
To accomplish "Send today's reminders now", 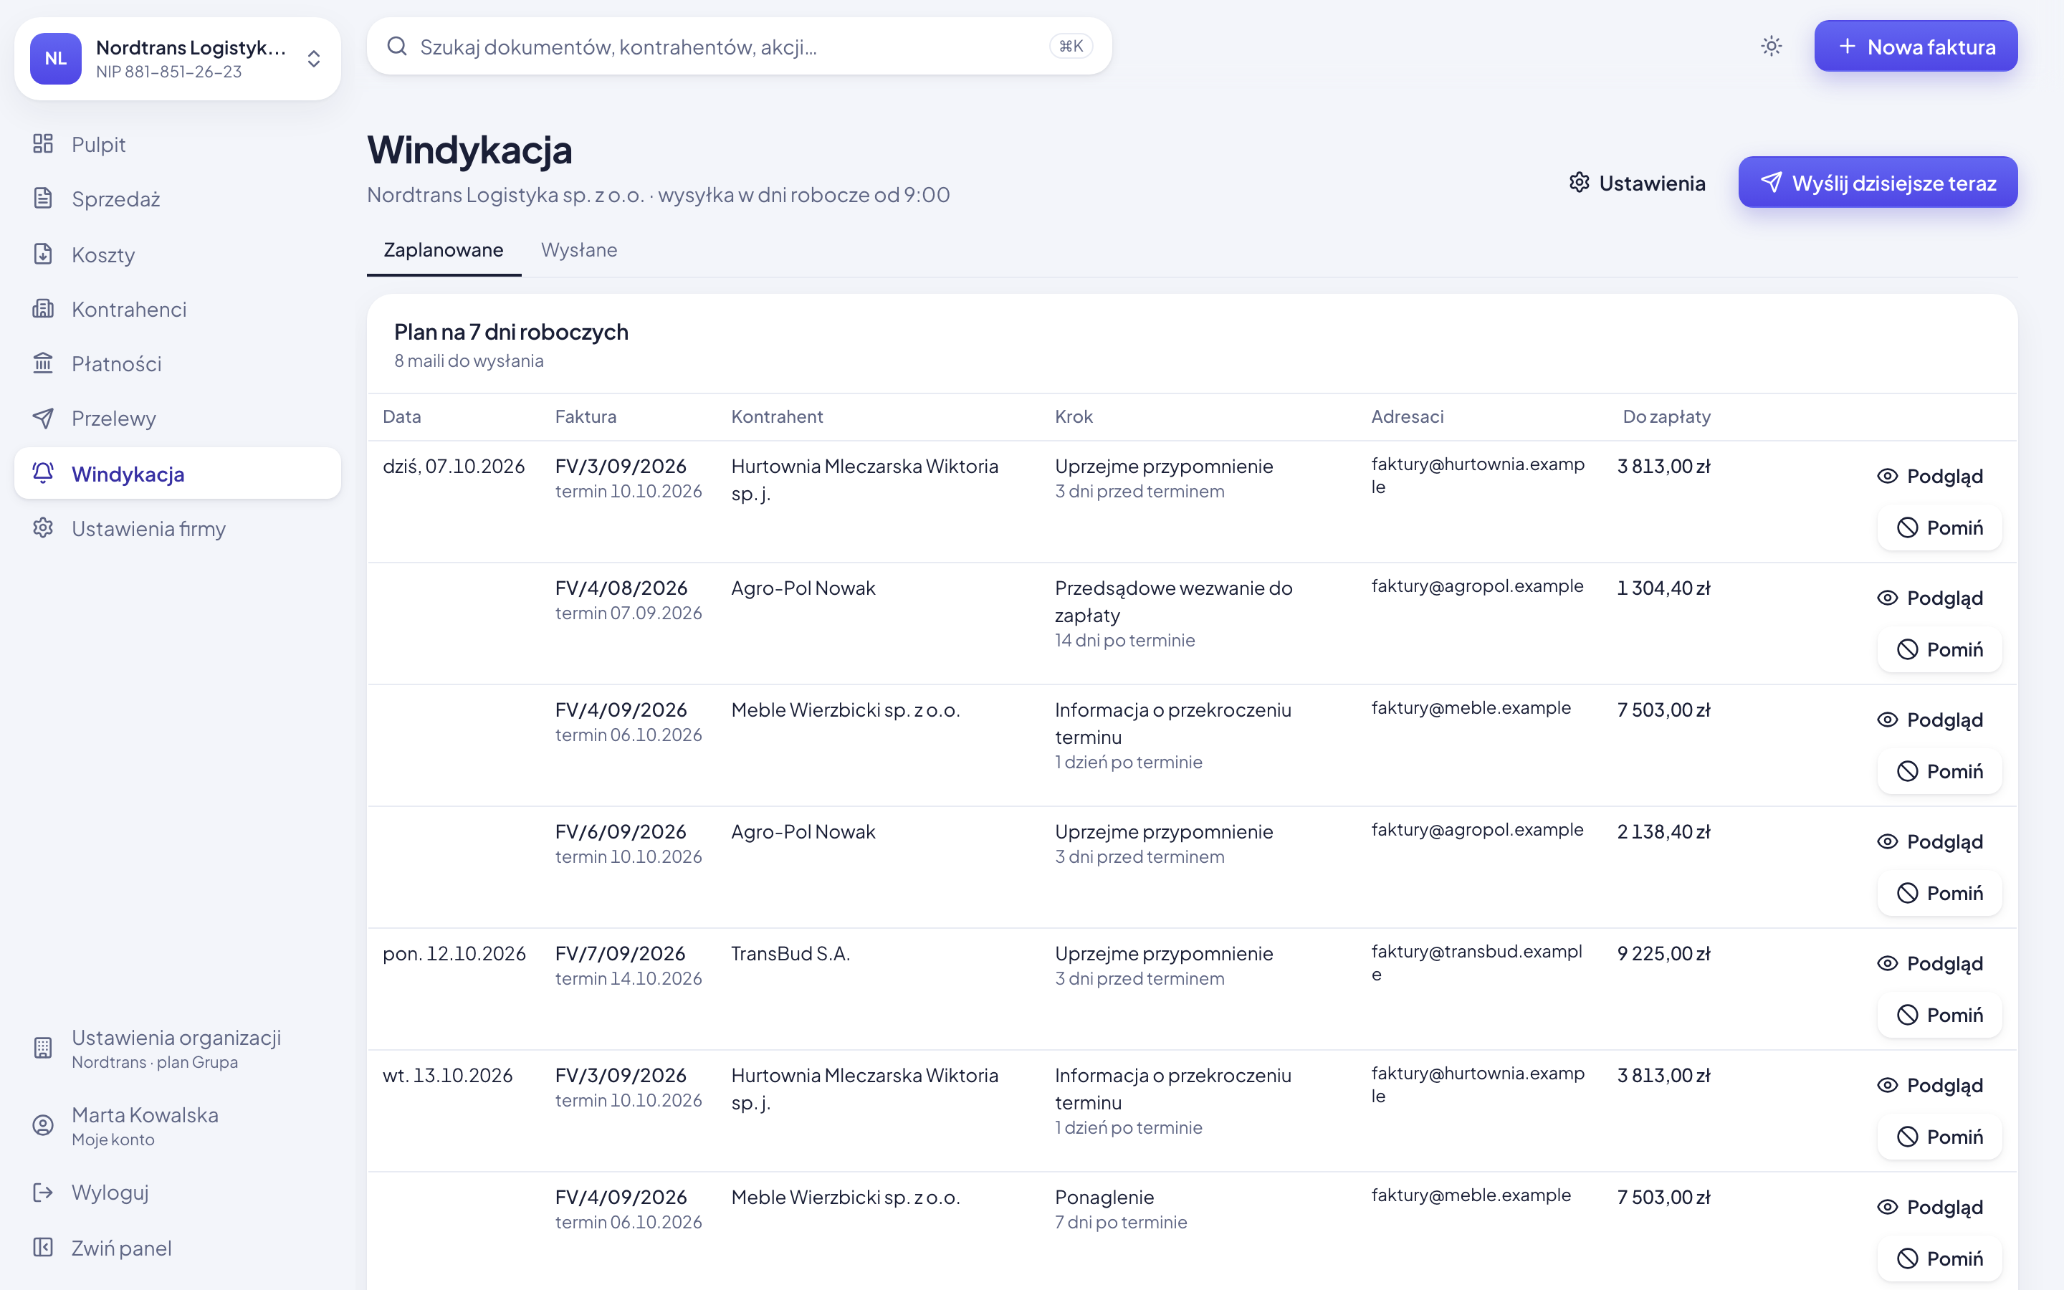I will pos(1878,183).
